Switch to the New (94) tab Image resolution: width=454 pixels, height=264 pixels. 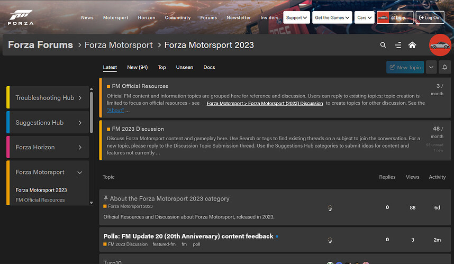137,67
